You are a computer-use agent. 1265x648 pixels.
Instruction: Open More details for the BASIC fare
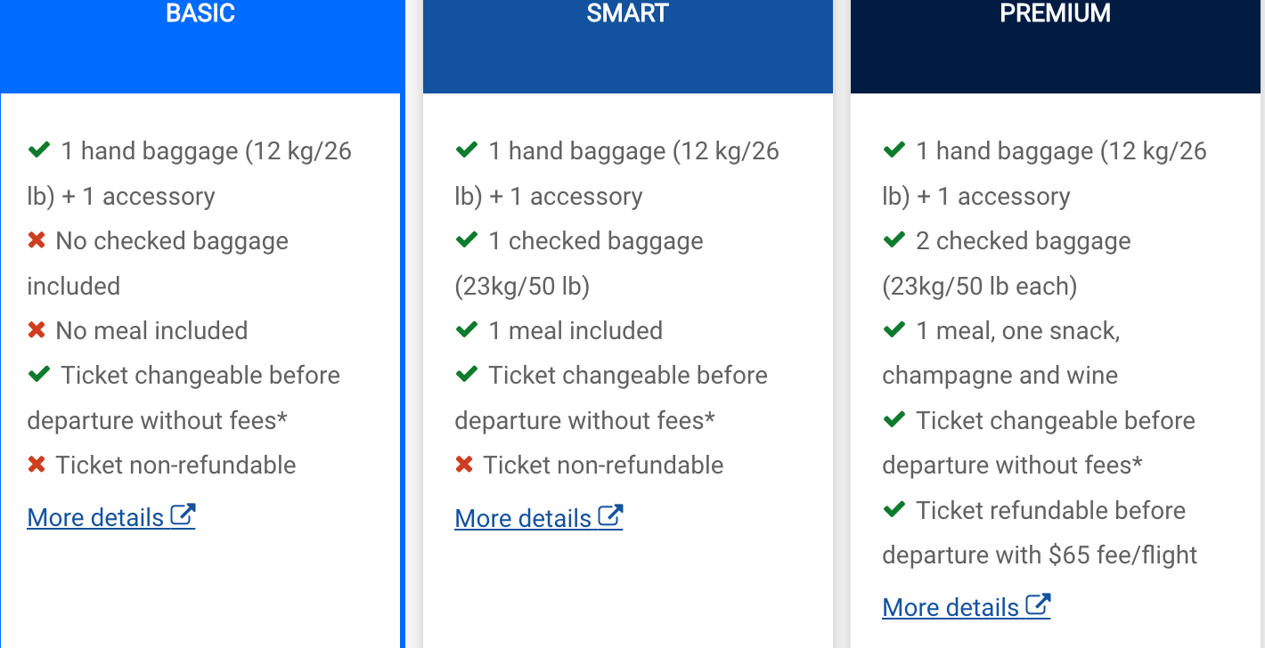tap(111, 517)
